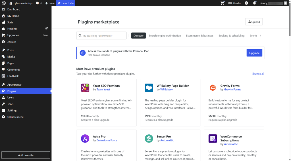Click the WPBakery Page Builder logo
Viewport: 291px width, 161px height.
coord(149,88)
